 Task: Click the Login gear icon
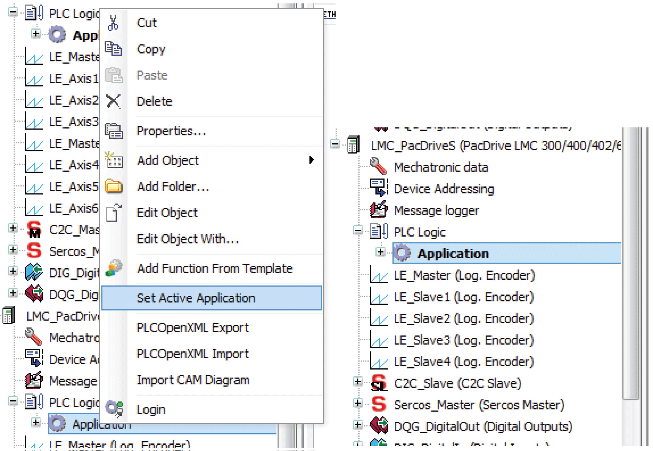[114, 409]
